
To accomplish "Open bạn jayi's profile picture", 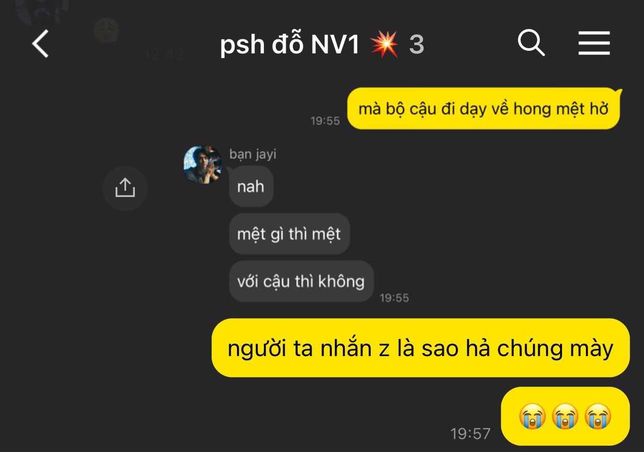I will coord(203,165).
